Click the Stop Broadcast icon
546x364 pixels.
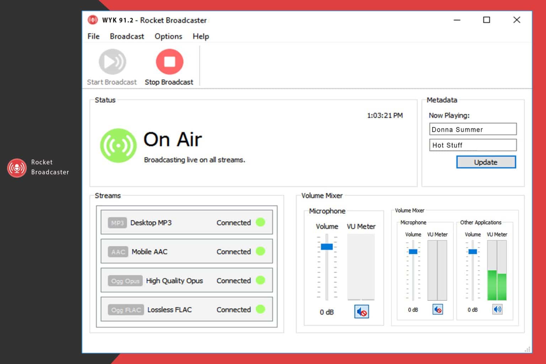tap(169, 61)
